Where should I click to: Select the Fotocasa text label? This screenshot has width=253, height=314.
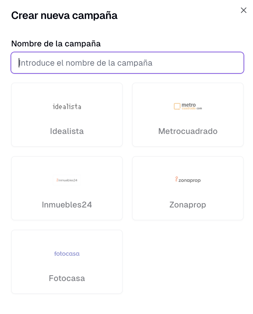pos(67,278)
